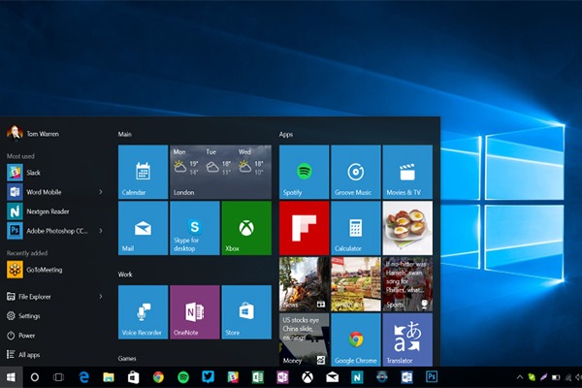Viewport: 582px width, 388px height.
Task: Launch the Calculator tile
Action: click(356, 228)
